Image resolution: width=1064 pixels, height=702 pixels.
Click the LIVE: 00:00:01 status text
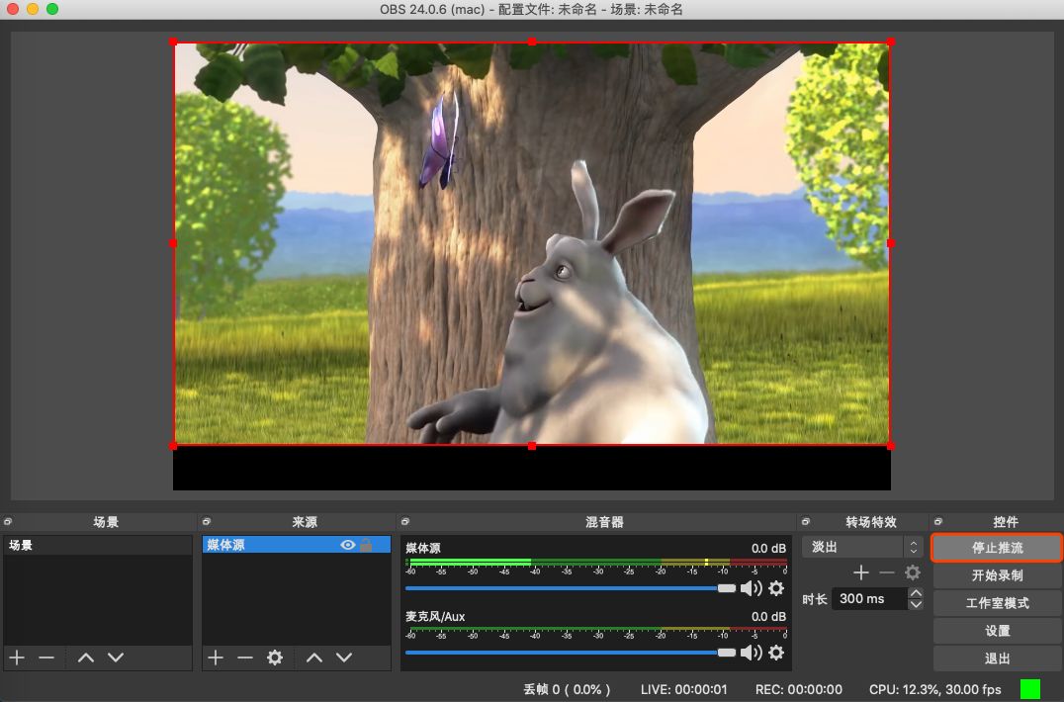point(683,689)
